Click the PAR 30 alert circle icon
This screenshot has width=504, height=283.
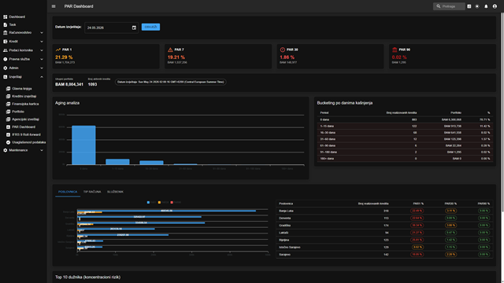[x=283, y=50]
